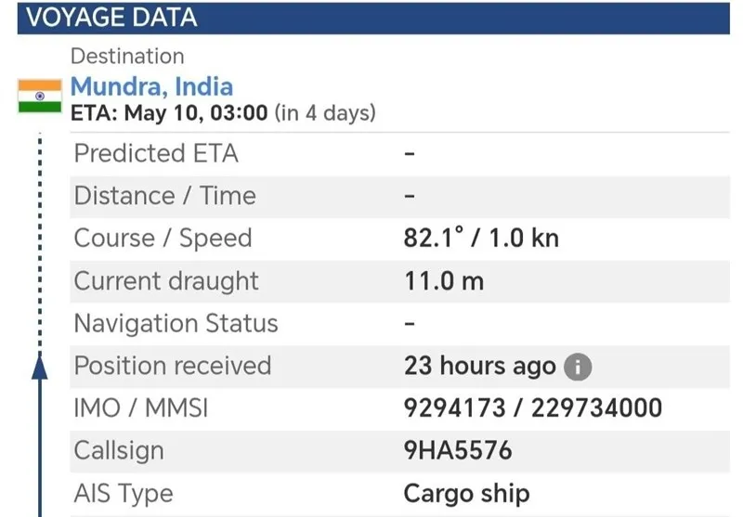Select the Navigation Status row
Image resolution: width=743 pixels, height=517 pixels.
[x=400, y=324]
